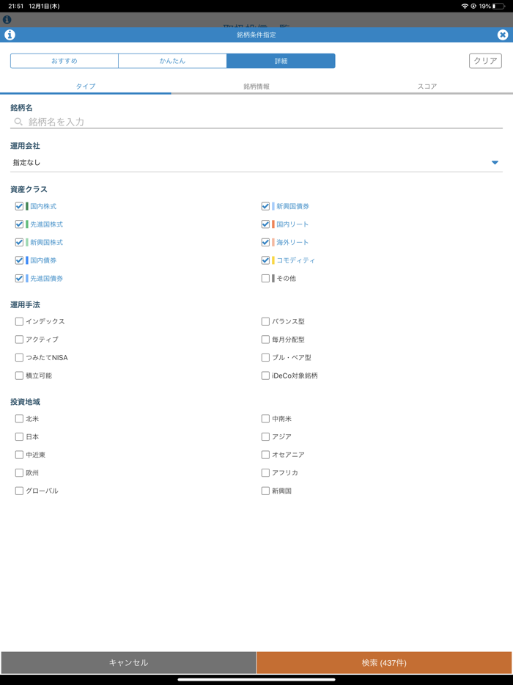
Task: Check the battery status icon
Action: pyautogui.click(x=498, y=6)
